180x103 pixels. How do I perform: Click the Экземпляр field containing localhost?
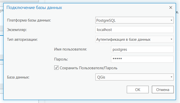pos(135,29)
